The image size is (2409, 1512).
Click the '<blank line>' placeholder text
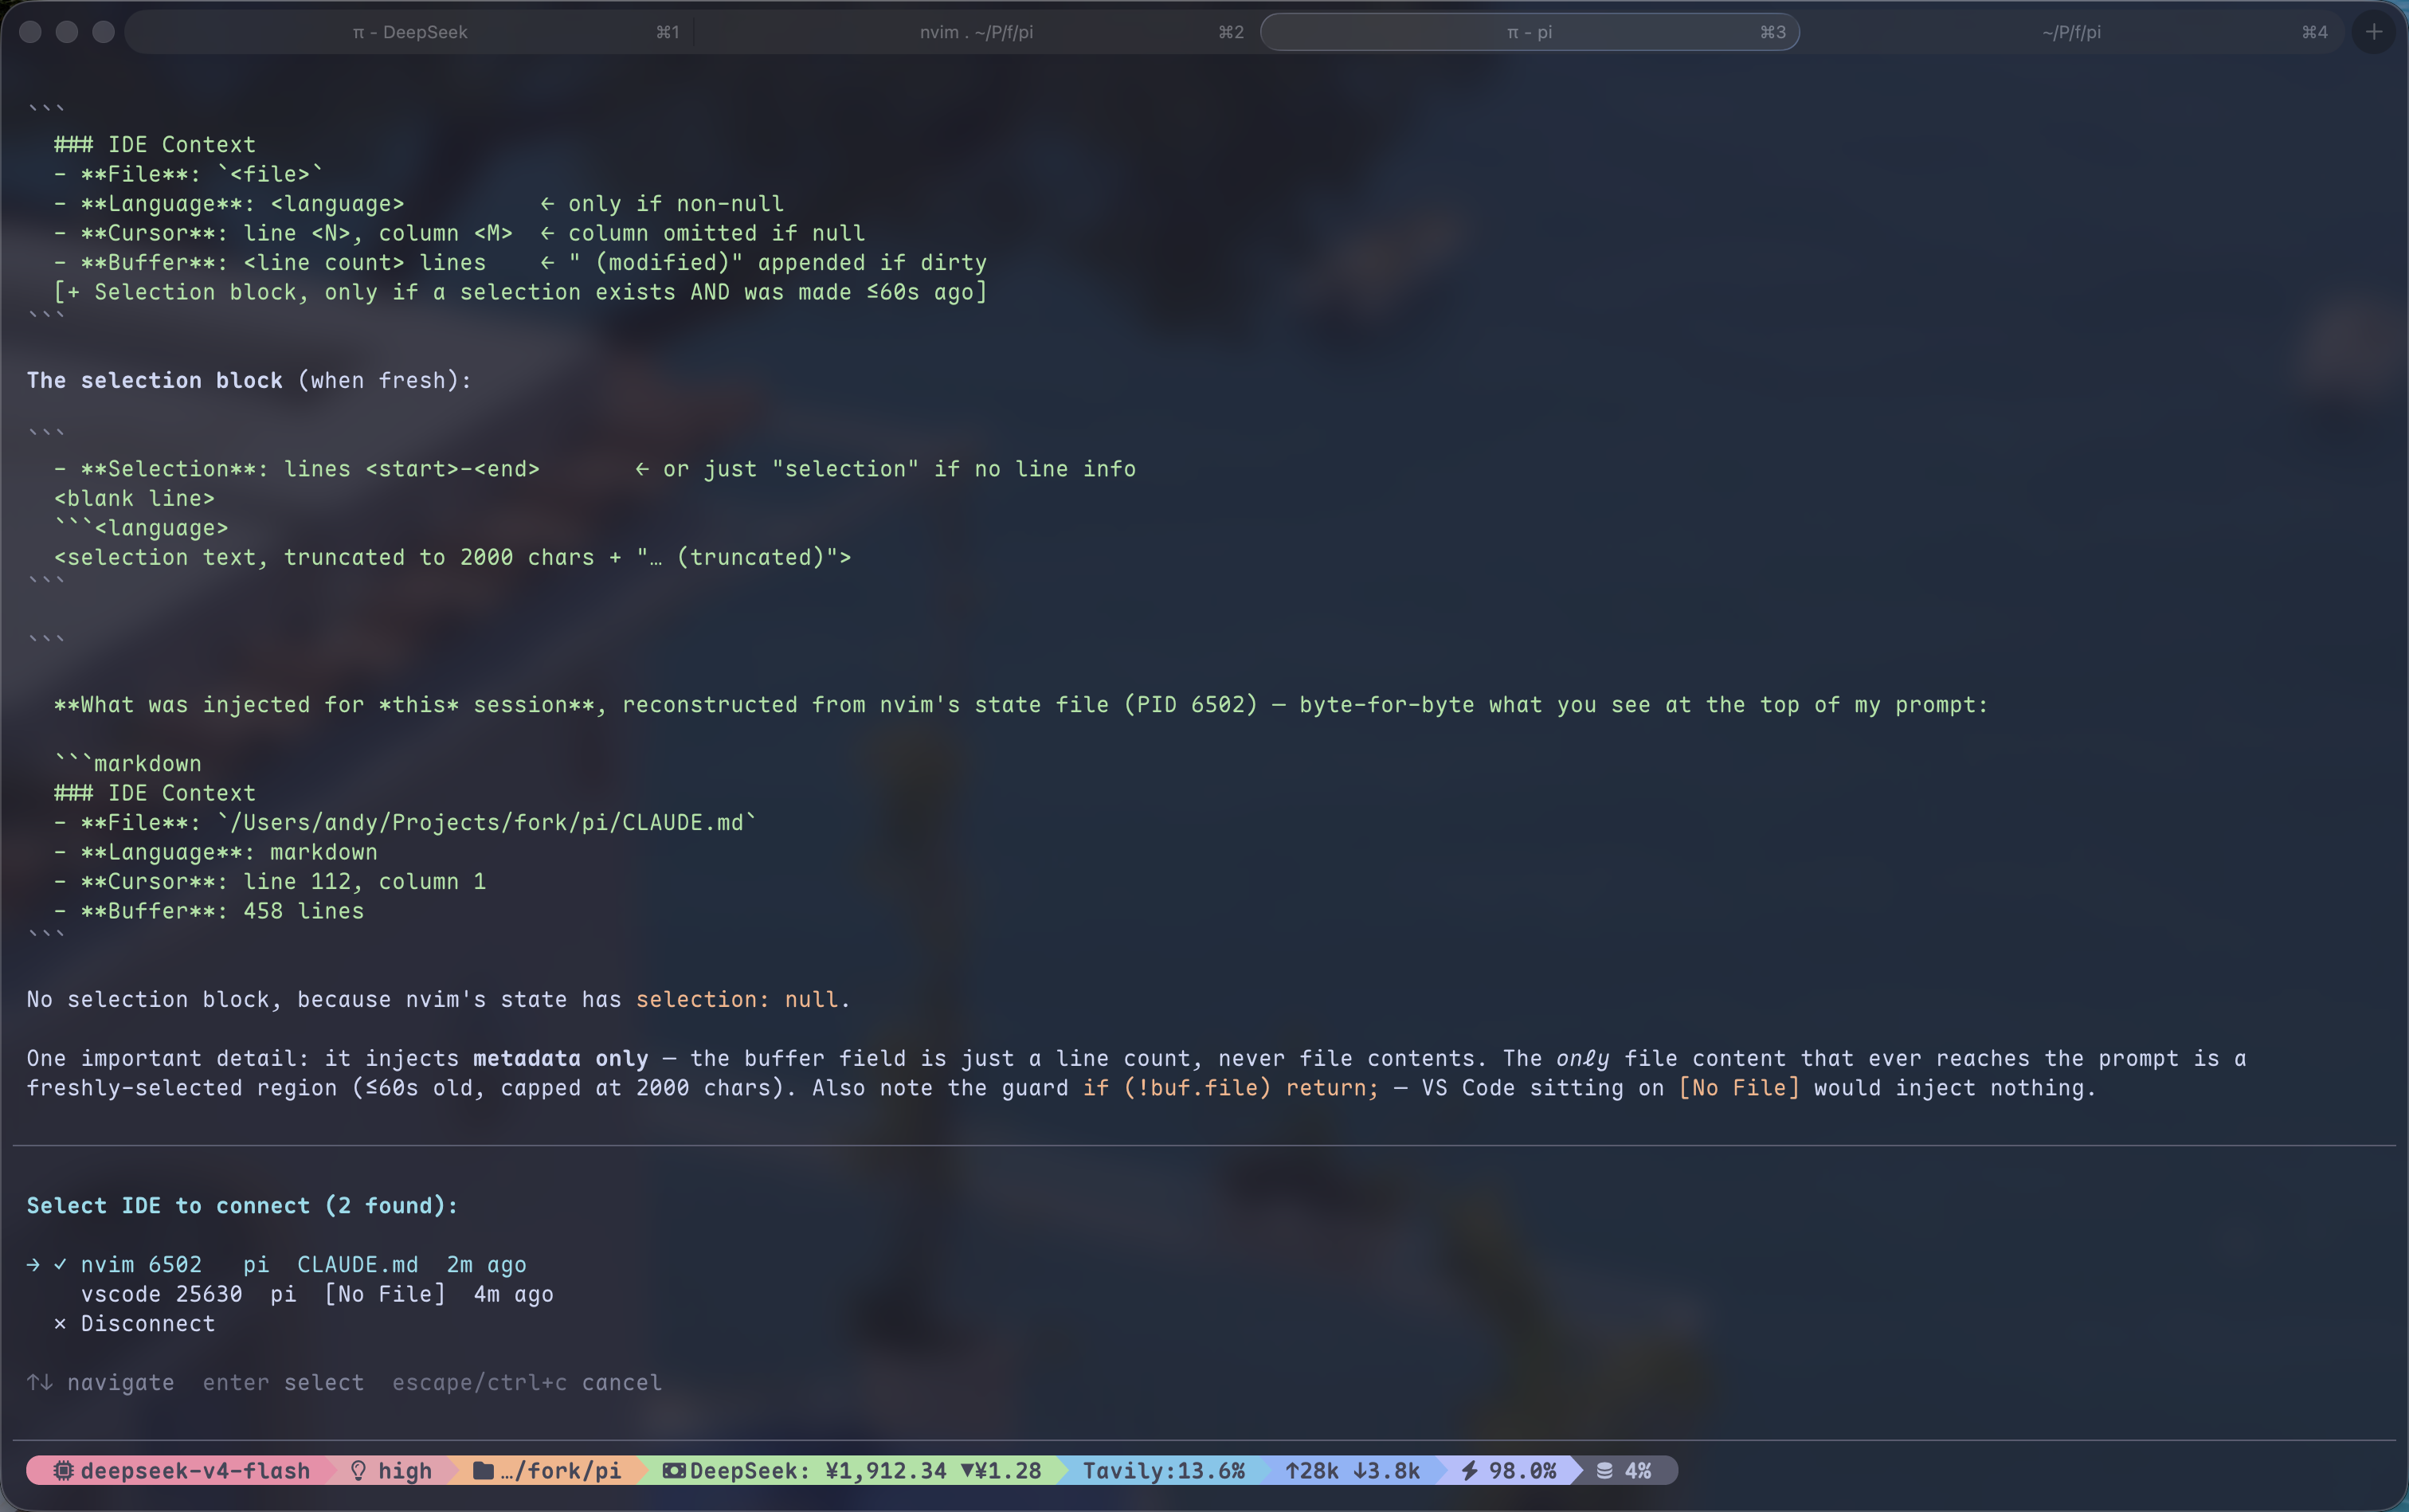pyautogui.click(x=134, y=498)
